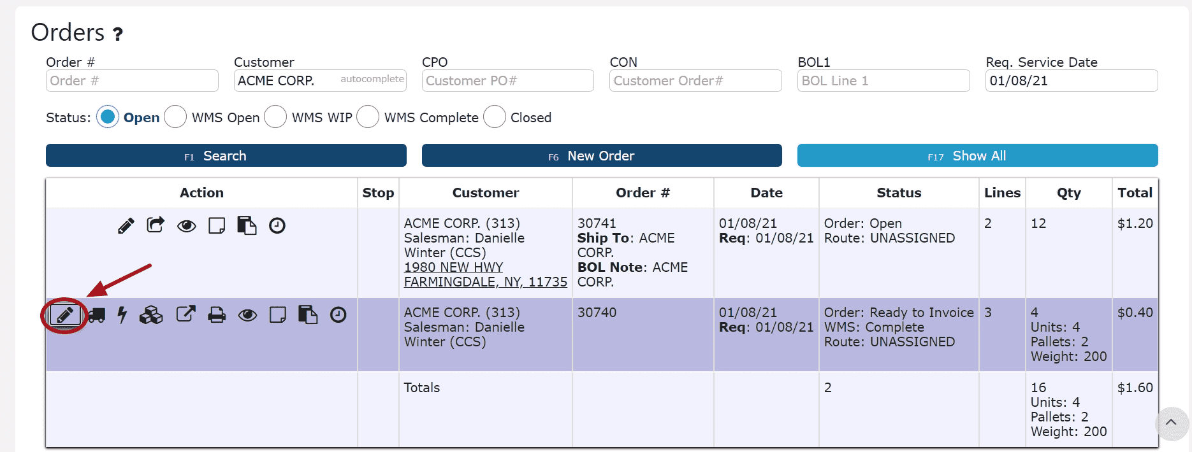Click the stacked boxes icon for order 30740
Screen dimensions: 1192x452
[151, 314]
